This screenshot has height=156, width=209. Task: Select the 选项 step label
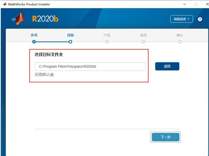tap(143, 35)
